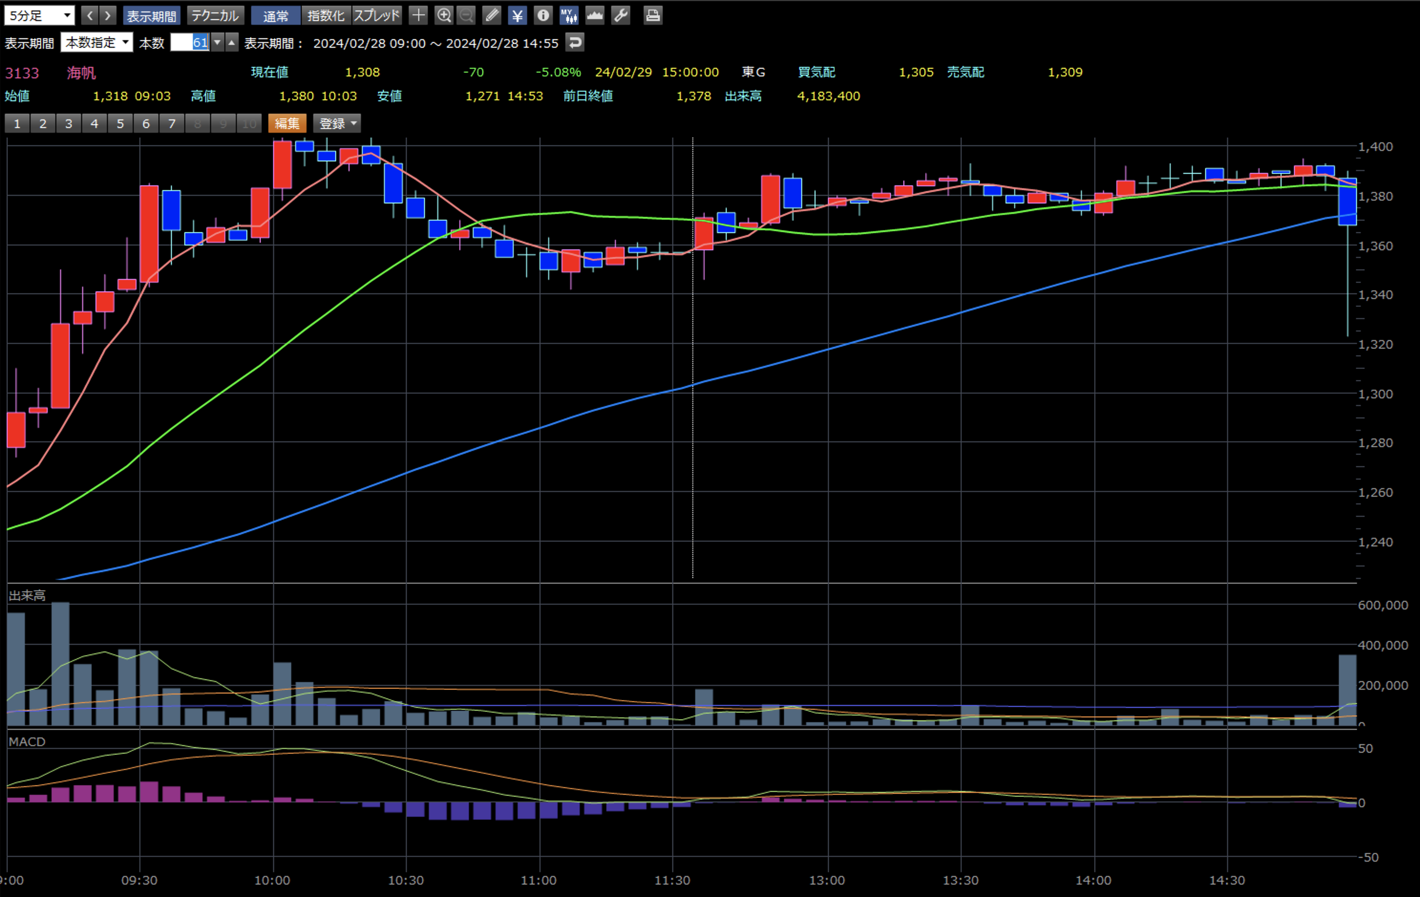1420x897 pixels.
Task: Reset display period with the return arrow
Action: point(574,43)
